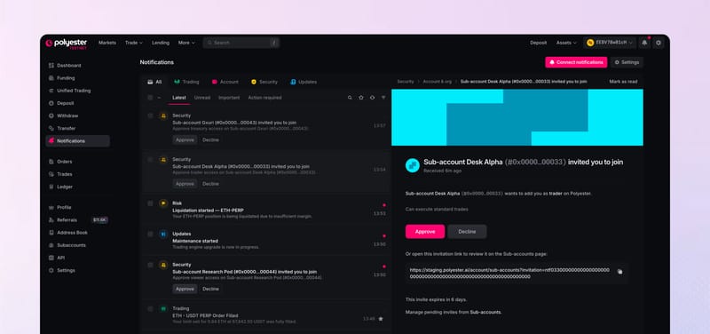
Task: Click the pink Approve button in detail pane
Action: coord(425,232)
